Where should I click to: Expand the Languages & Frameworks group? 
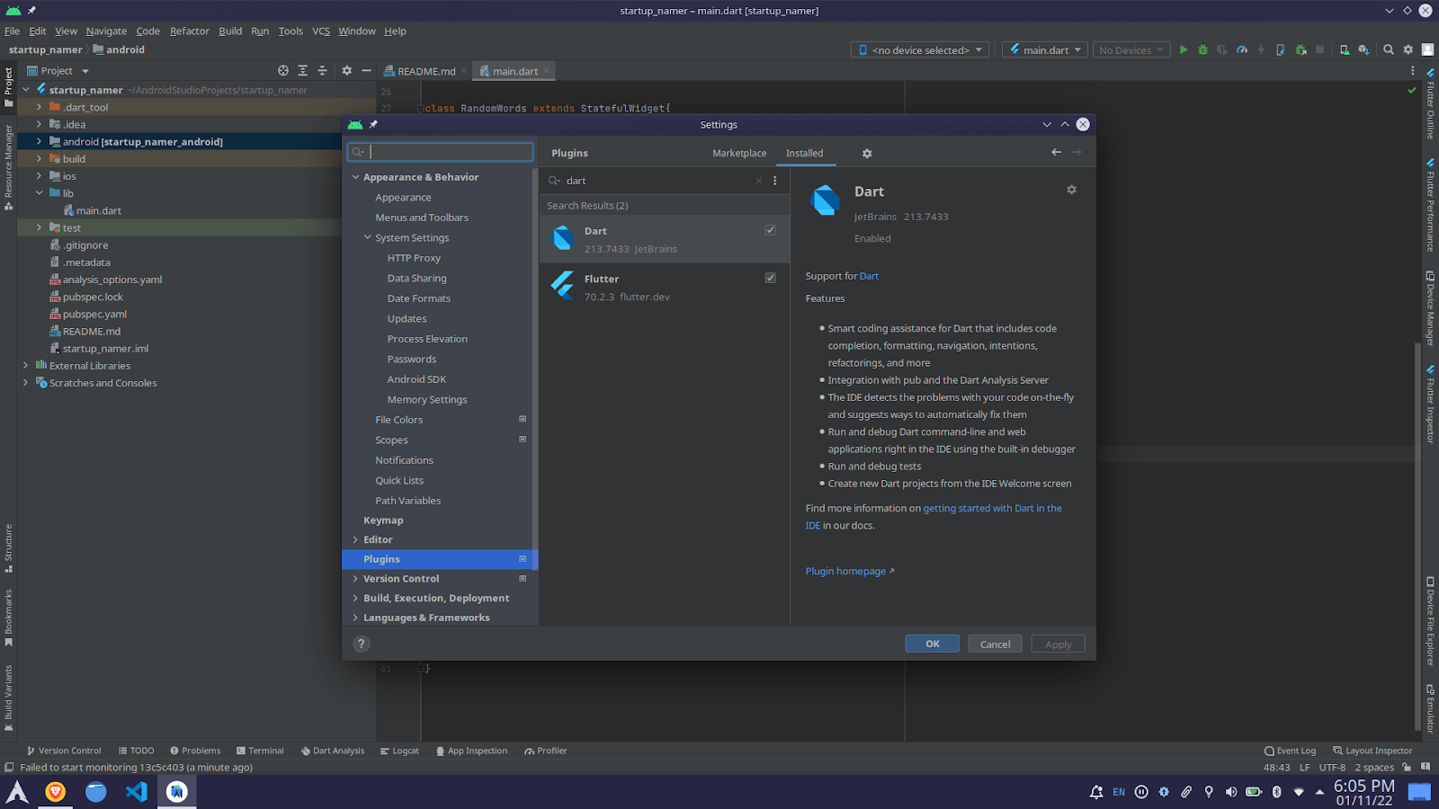pos(356,618)
